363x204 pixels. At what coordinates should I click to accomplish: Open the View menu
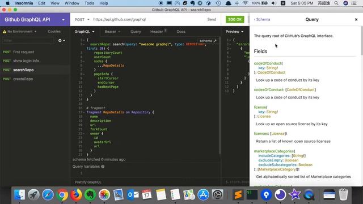pos(55,3)
